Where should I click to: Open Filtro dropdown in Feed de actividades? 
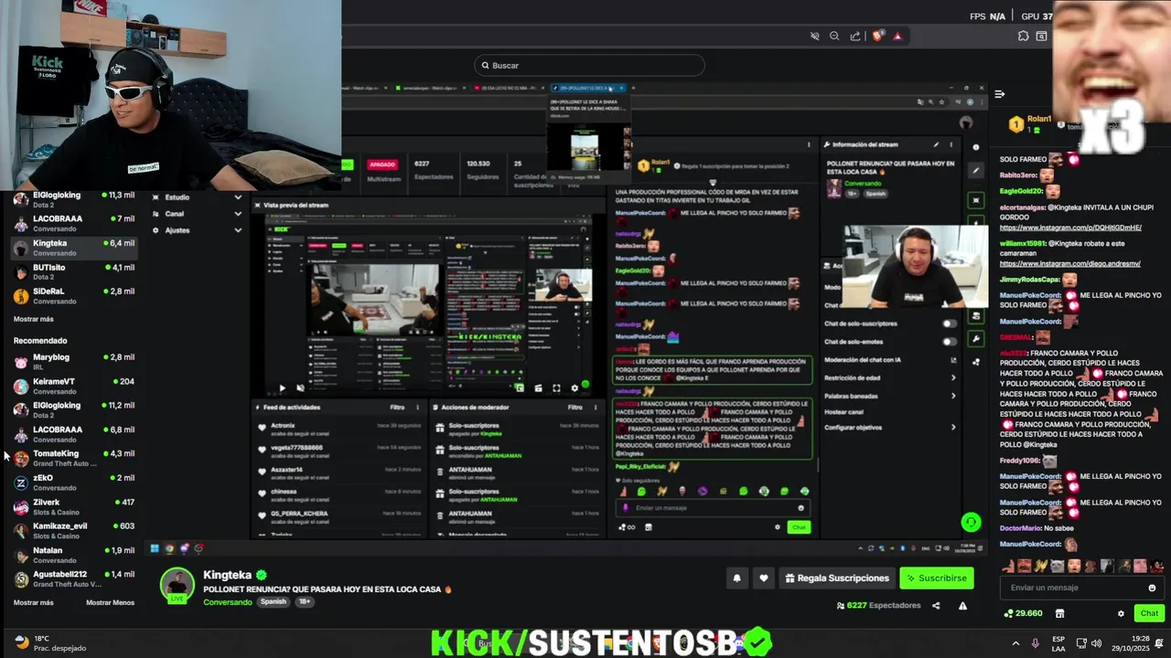point(397,407)
